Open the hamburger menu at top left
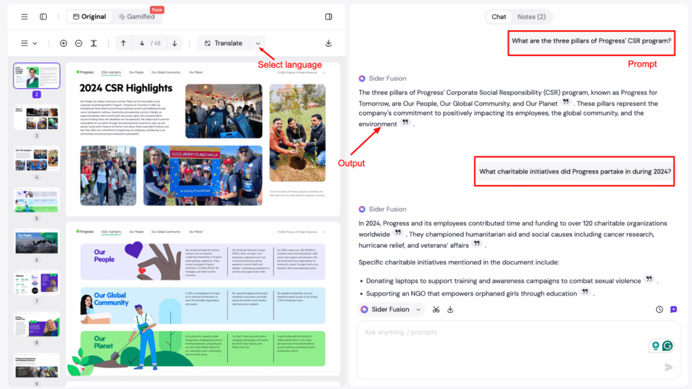The image size is (692, 389). click(x=25, y=16)
